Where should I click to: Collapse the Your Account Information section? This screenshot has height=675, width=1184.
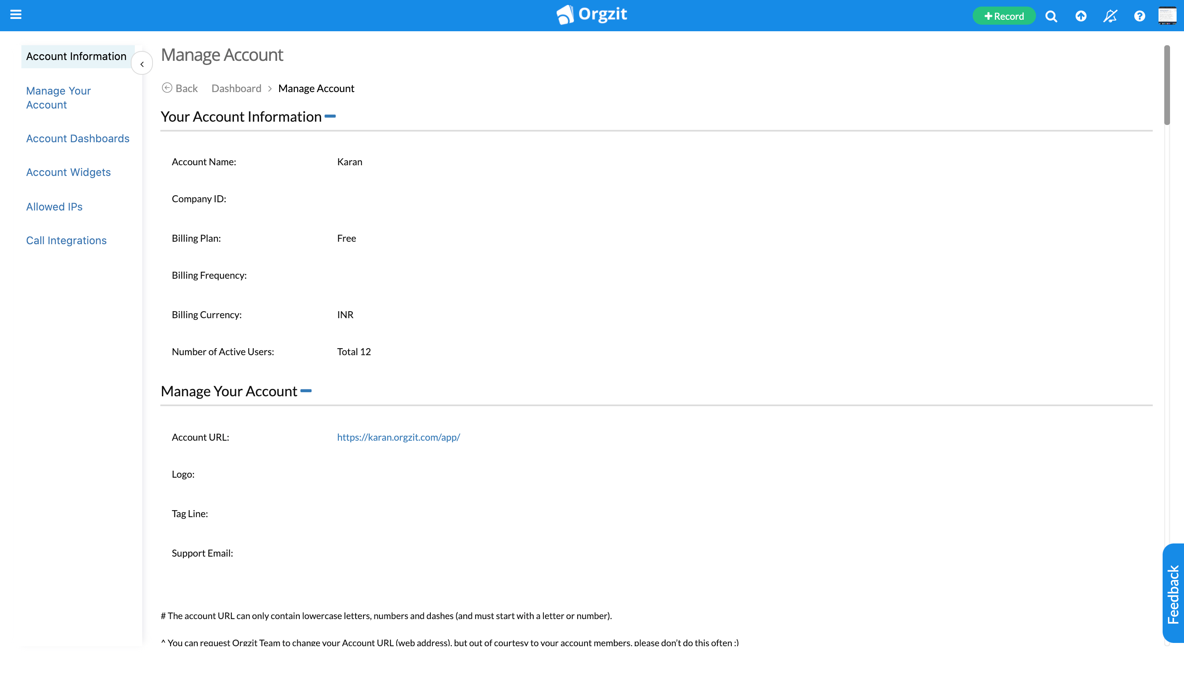pyautogui.click(x=330, y=116)
